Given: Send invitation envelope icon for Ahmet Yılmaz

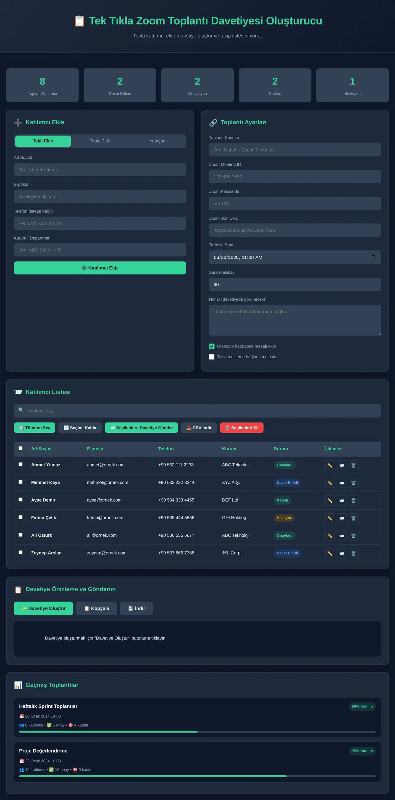Looking at the screenshot, I should (342, 465).
